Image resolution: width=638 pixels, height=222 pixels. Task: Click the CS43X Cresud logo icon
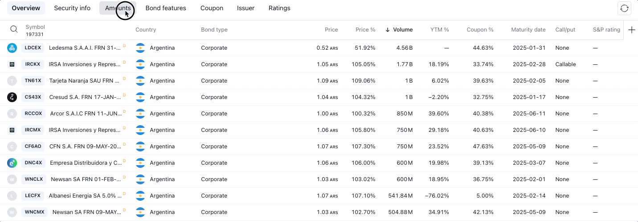click(x=12, y=97)
